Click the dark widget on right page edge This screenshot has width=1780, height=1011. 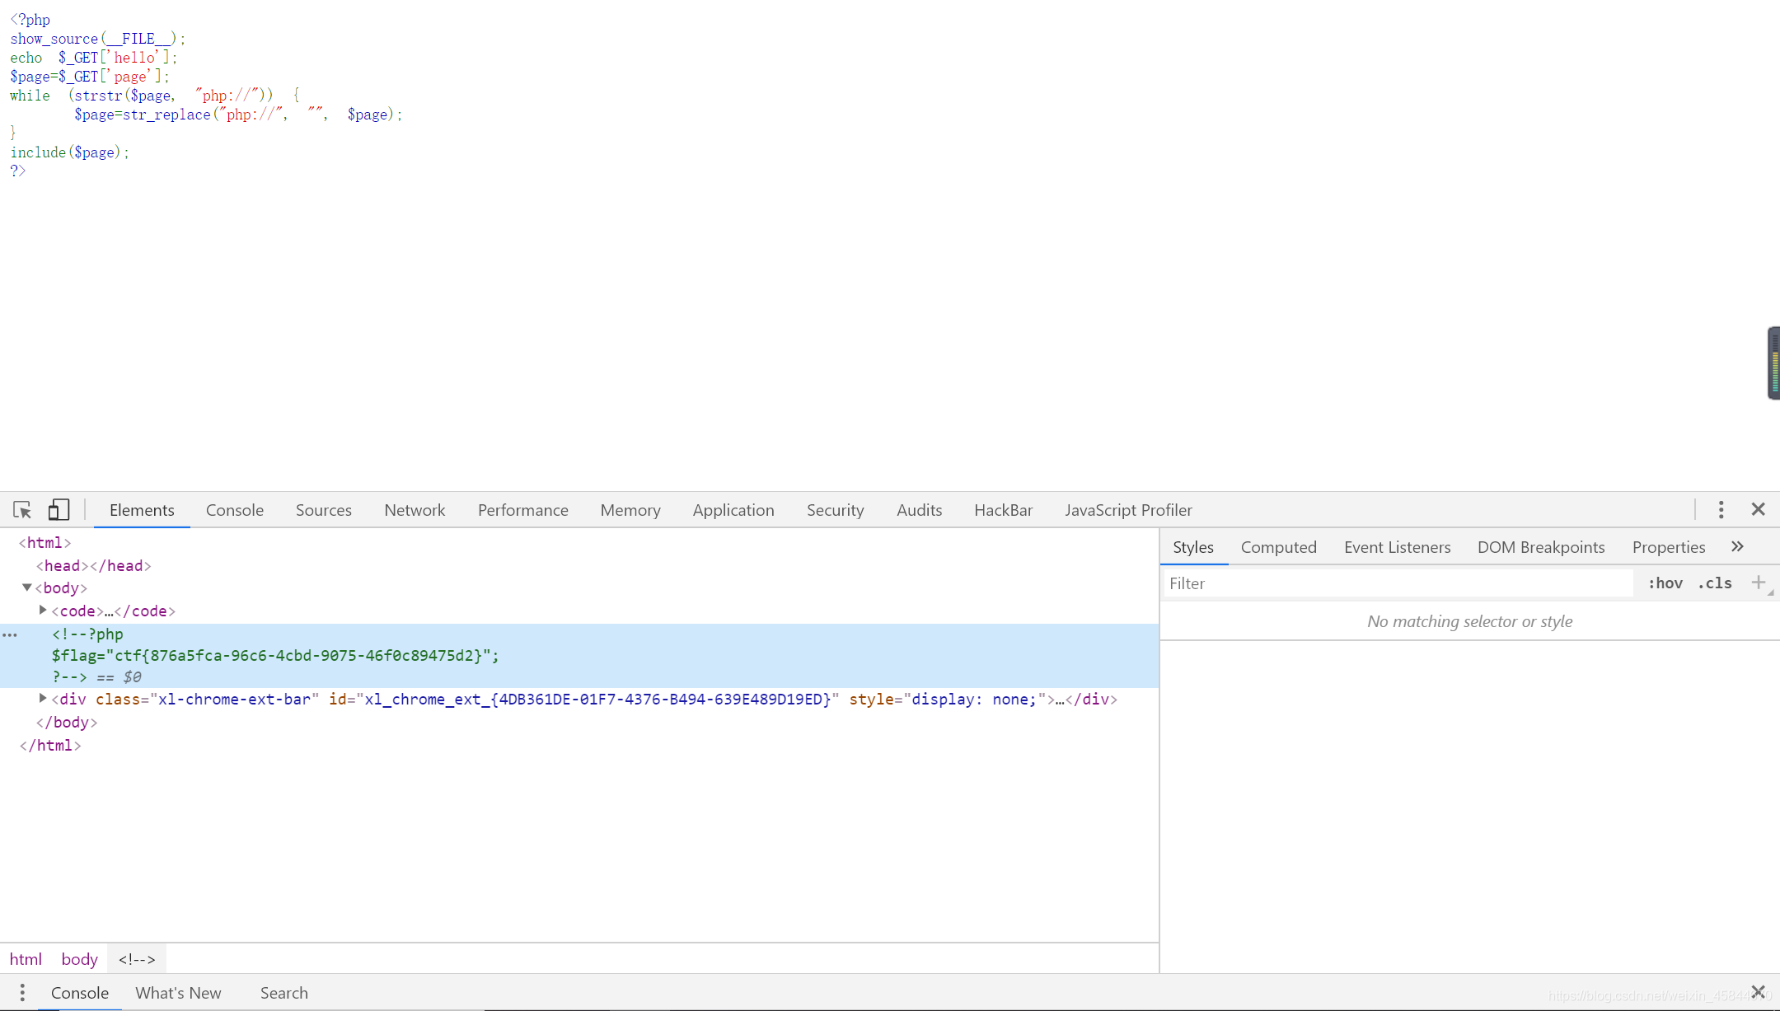pos(1773,363)
